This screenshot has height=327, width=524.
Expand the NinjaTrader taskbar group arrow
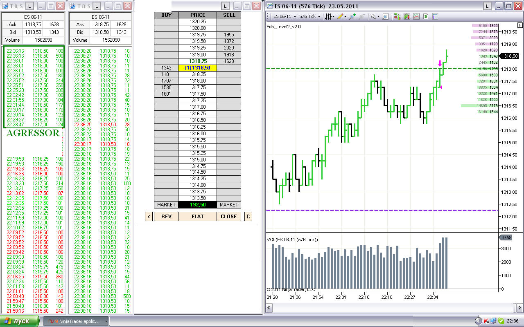tap(106, 321)
